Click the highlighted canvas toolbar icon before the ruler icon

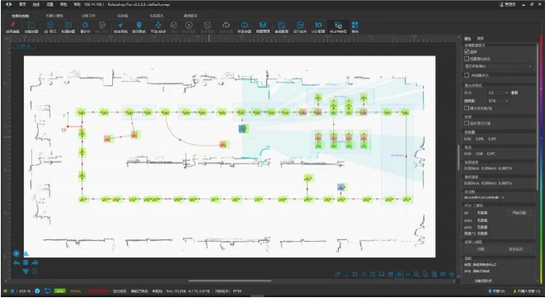tap(399, 274)
